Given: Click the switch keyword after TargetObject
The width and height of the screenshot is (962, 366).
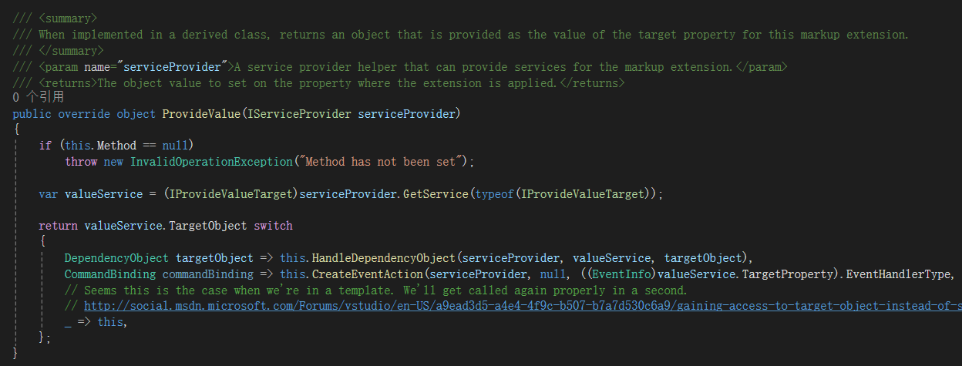Looking at the screenshot, I should pyautogui.click(x=273, y=226).
